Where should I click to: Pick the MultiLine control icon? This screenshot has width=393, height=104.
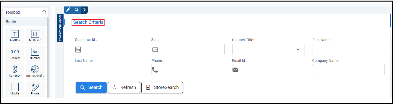[35, 36]
